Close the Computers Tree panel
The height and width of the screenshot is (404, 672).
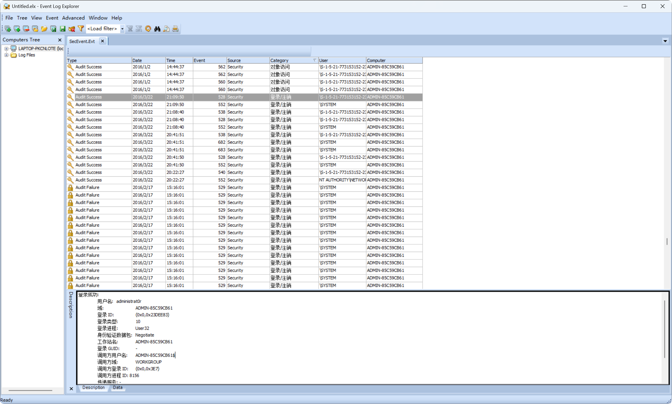(x=60, y=40)
